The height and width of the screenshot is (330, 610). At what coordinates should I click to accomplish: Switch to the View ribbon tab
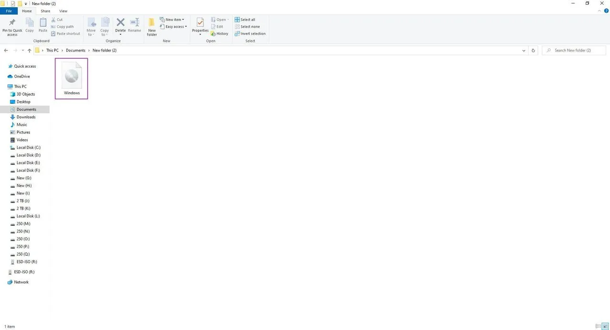pyautogui.click(x=63, y=11)
